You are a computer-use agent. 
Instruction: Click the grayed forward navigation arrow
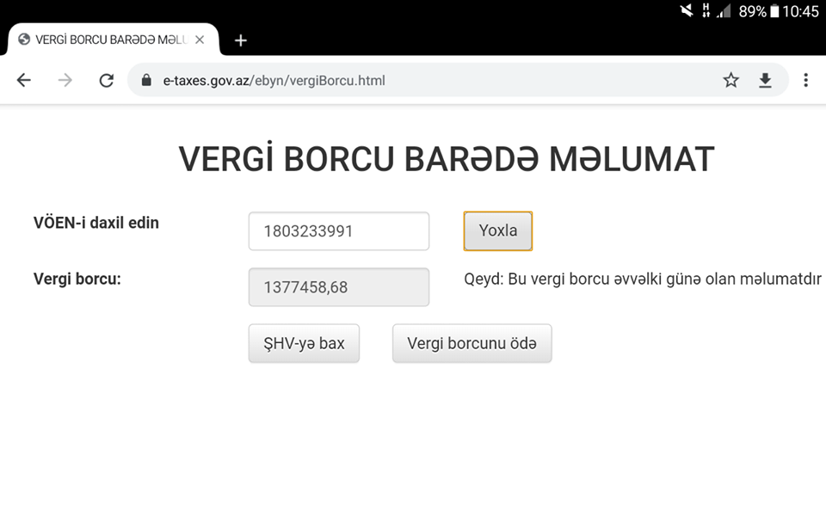tap(65, 79)
